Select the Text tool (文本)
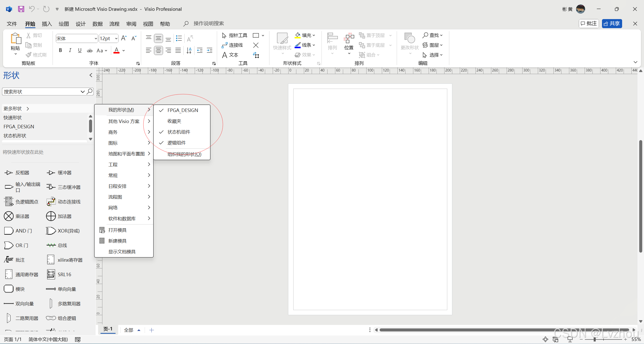This screenshot has height=344, width=644. (x=230, y=55)
